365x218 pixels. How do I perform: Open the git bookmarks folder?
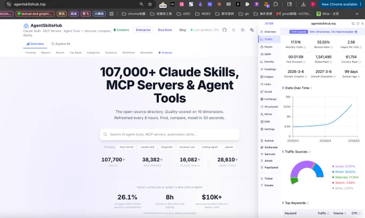[x=244, y=14]
